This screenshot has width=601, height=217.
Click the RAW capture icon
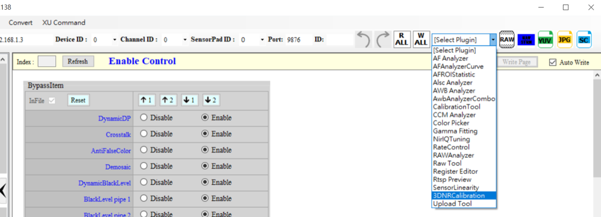[x=507, y=39]
